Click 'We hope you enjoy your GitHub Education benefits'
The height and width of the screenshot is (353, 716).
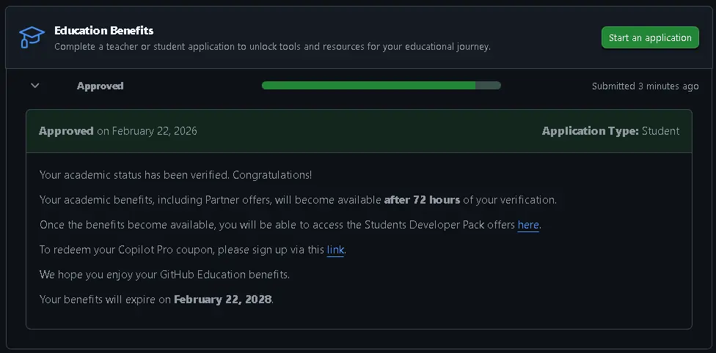tap(164, 275)
